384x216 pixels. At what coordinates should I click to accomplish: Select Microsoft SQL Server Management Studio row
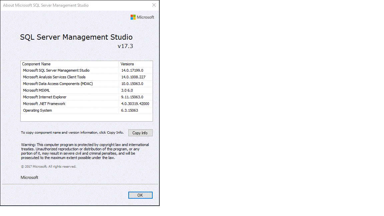(87, 70)
